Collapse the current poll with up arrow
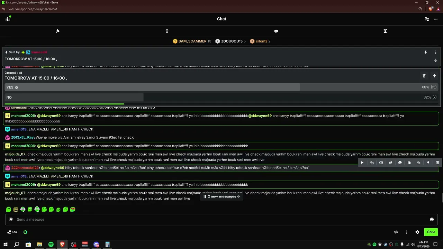The width and height of the screenshot is (443, 249). (434, 76)
